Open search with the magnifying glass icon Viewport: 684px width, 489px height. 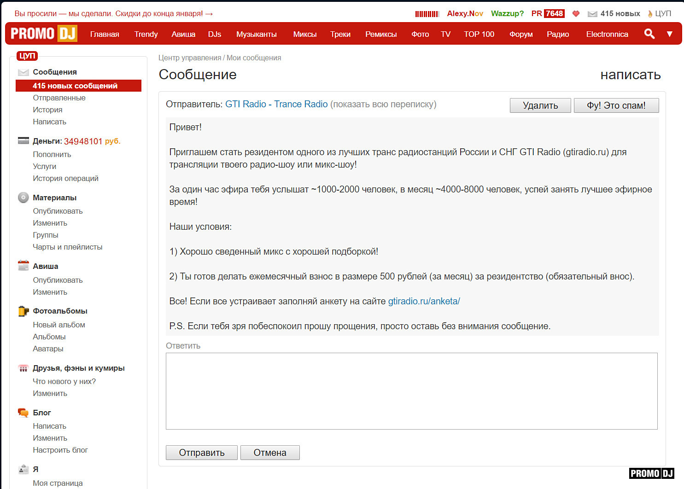[x=649, y=34]
